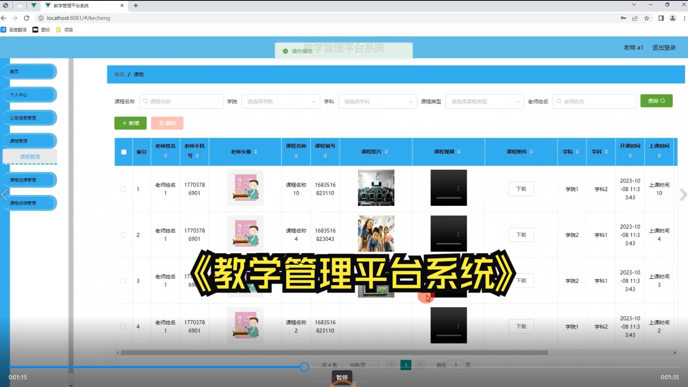Click 下载 in row 2

521,235
